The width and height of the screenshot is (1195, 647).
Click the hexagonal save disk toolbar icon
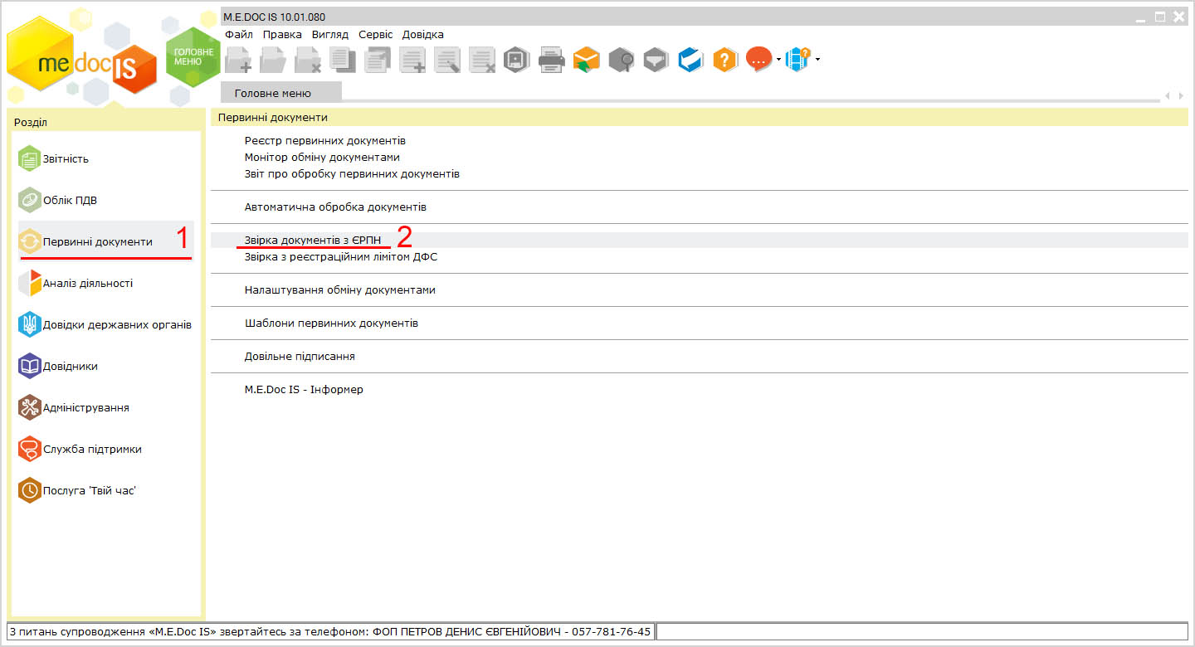point(516,60)
